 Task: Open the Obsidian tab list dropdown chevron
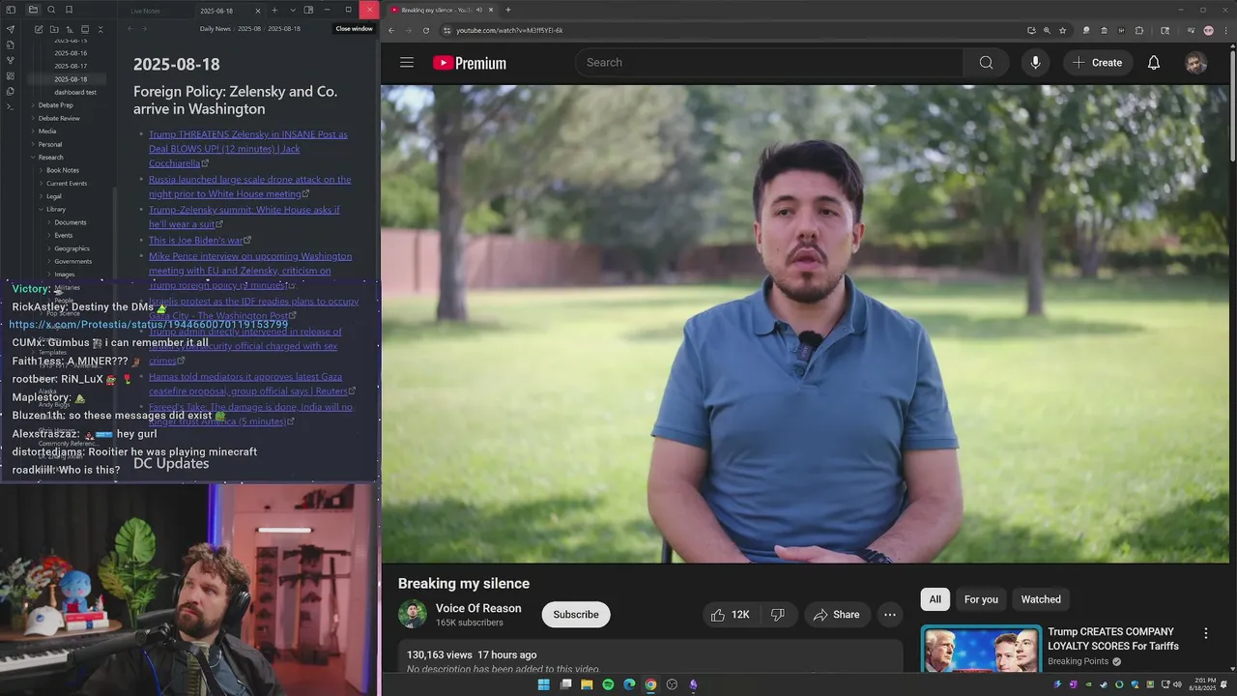293,10
